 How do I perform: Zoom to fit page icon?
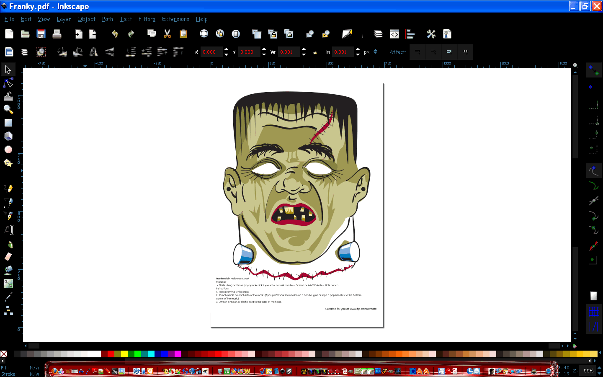click(x=236, y=34)
